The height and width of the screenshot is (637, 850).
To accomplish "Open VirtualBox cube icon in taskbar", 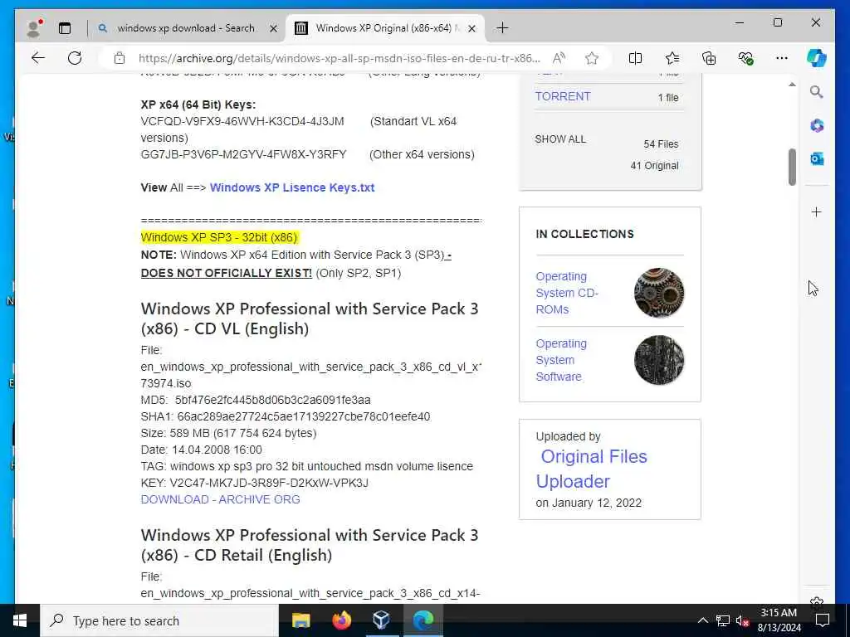I will [382, 620].
